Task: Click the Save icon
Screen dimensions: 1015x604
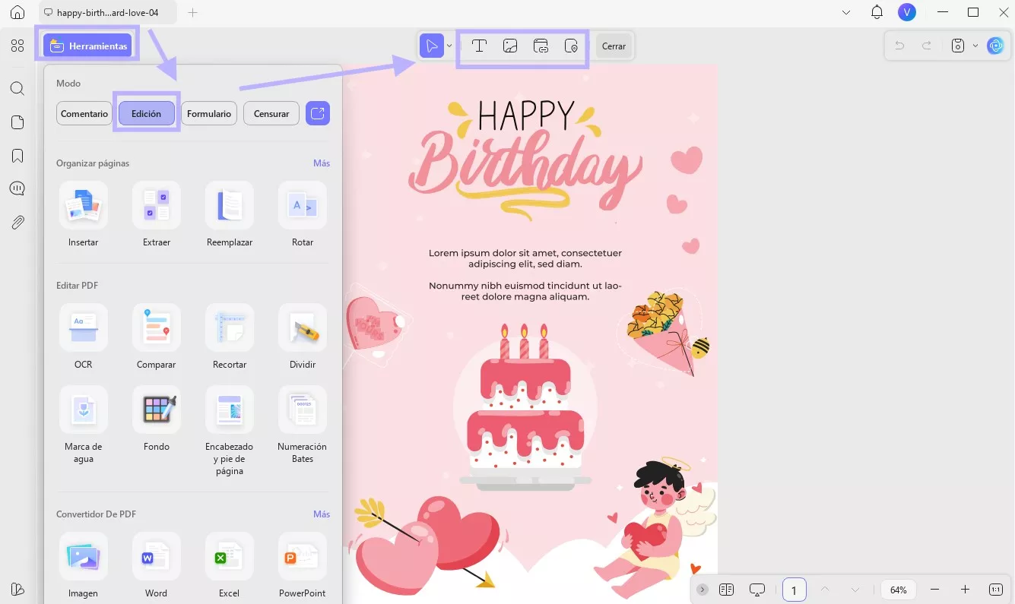Action: pos(959,46)
